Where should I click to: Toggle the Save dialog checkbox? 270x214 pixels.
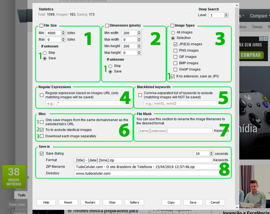tap(42, 154)
